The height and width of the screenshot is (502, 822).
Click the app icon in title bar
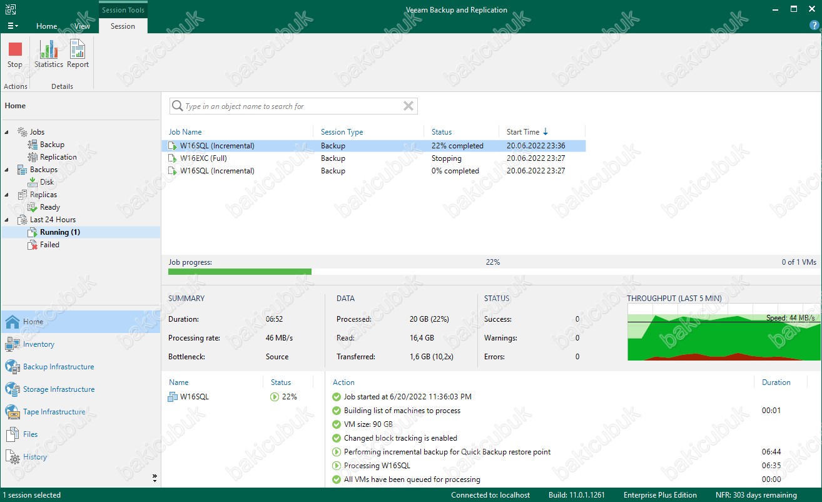[x=11, y=9]
